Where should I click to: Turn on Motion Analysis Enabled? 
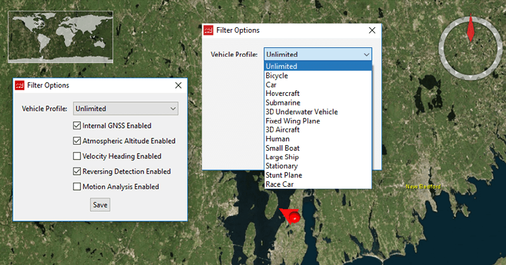77,186
